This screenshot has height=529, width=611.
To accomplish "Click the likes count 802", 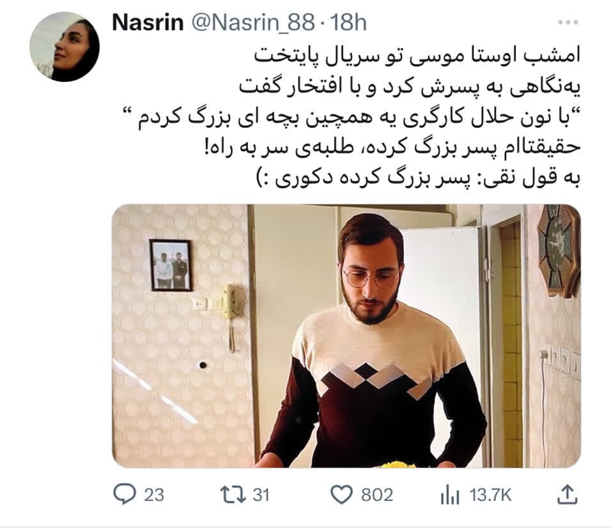I will click(377, 495).
